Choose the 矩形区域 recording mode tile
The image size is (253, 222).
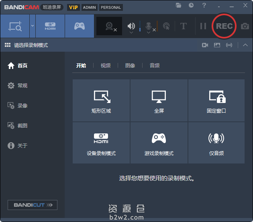point(101,101)
